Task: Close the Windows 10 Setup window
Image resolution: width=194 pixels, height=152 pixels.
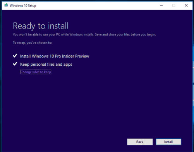Action: [x=186, y=5]
